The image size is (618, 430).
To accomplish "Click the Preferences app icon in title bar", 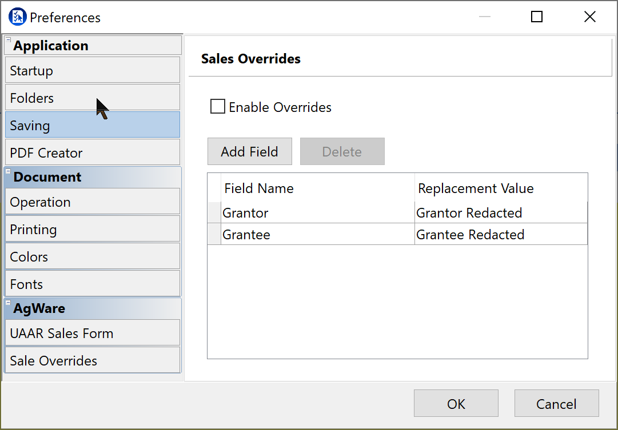I will coord(18,17).
